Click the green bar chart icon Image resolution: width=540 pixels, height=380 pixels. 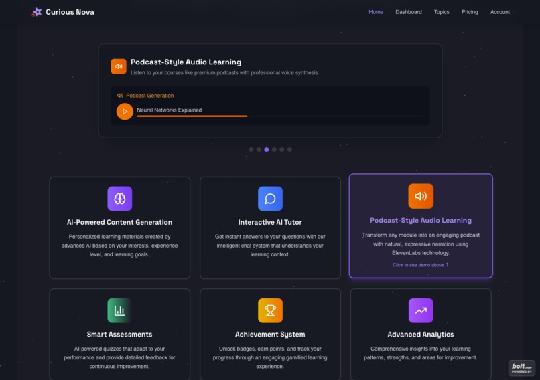[x=119, y=310]
